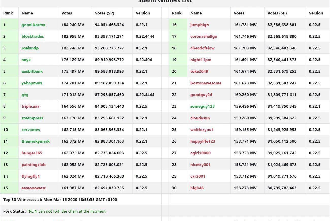
Task: Select SP value 80,795,782.463
Action: coord(282,188)
